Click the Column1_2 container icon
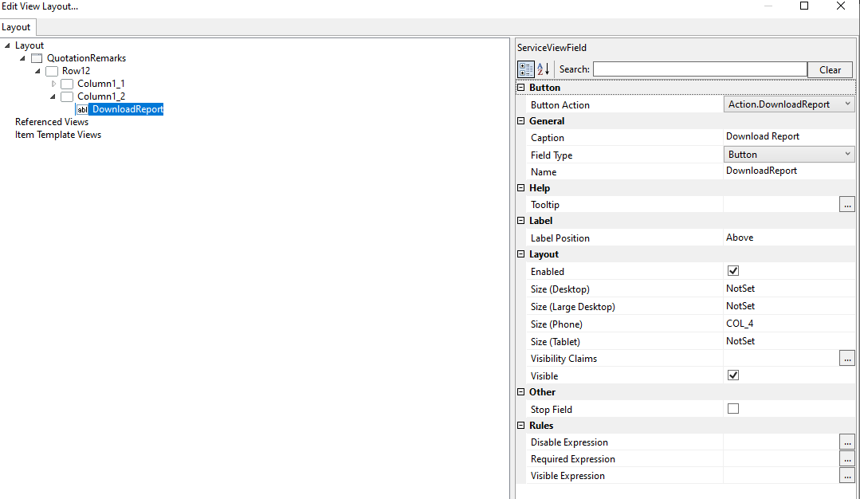The image size is (860, 499). pos(67,96)
